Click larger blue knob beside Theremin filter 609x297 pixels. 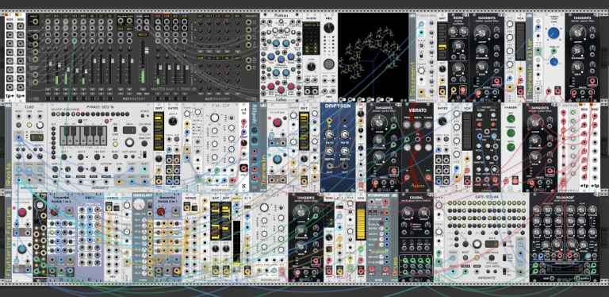pyautogui.click(x=553, y=34)
